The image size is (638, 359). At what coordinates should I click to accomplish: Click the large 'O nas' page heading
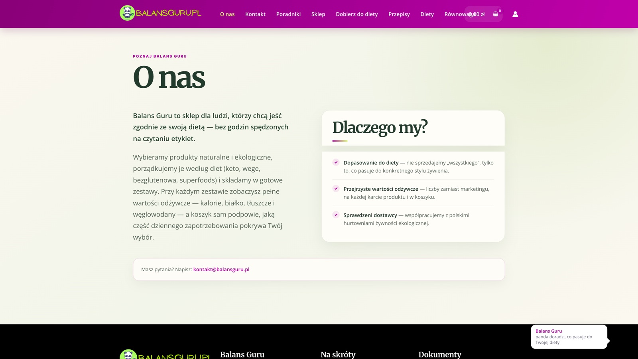tap(169, 77)
